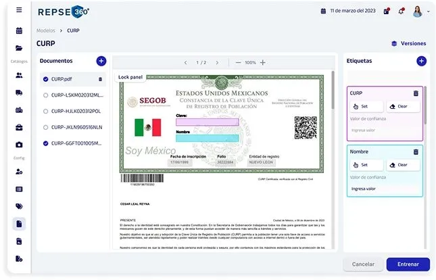This screenshot has width=436, height=280.
Task: Open the user settings icon in sidebar
Action: 19,172
